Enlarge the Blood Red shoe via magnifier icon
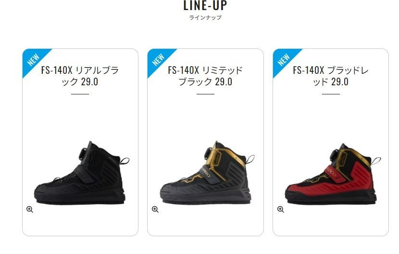 coord(281,209)
